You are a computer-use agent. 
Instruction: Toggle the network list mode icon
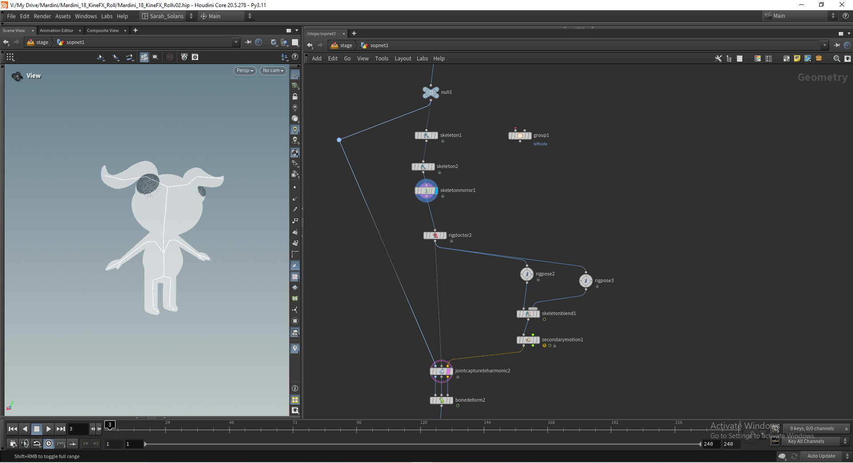[740, 59]
